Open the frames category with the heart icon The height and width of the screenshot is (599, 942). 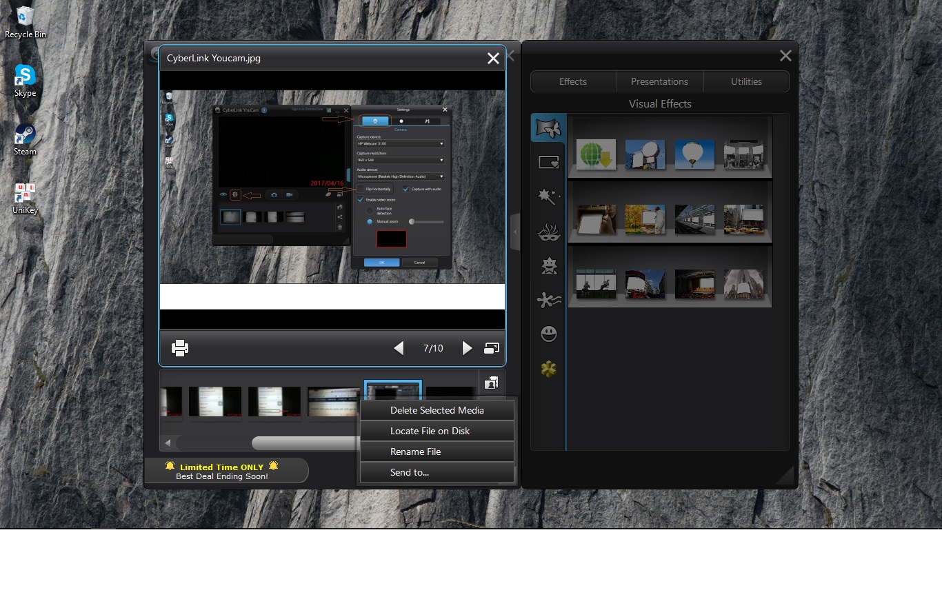pos(548,163)
